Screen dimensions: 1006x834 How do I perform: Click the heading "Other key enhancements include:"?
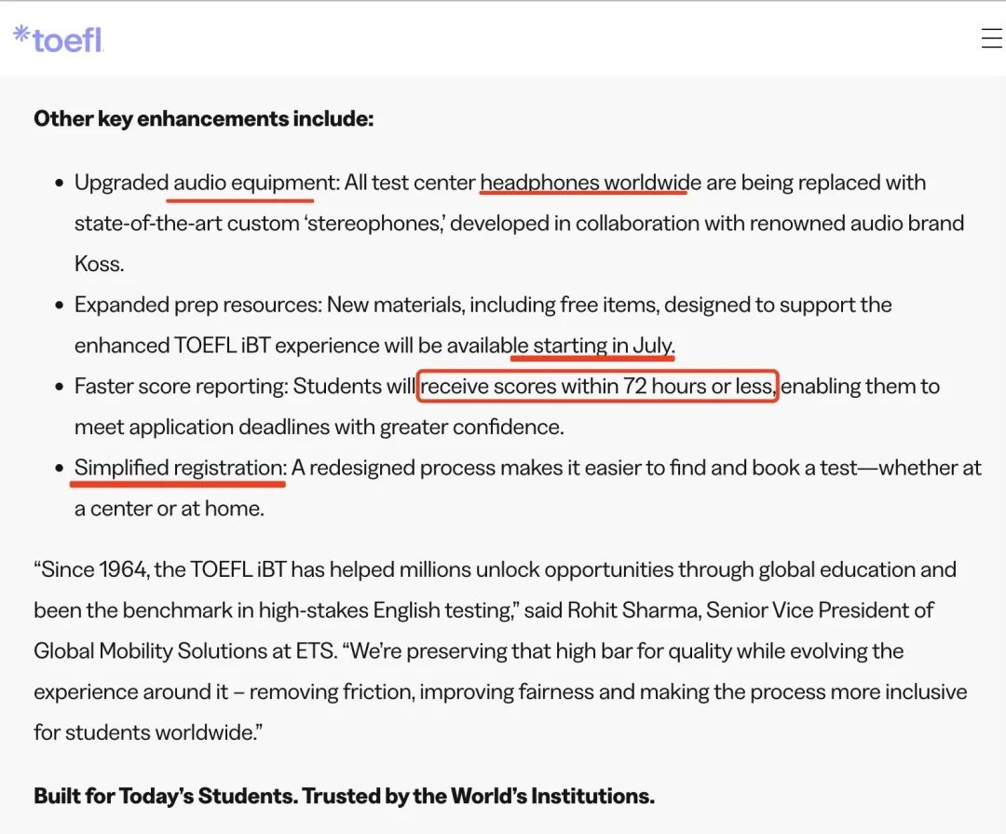tap(203, 118)
